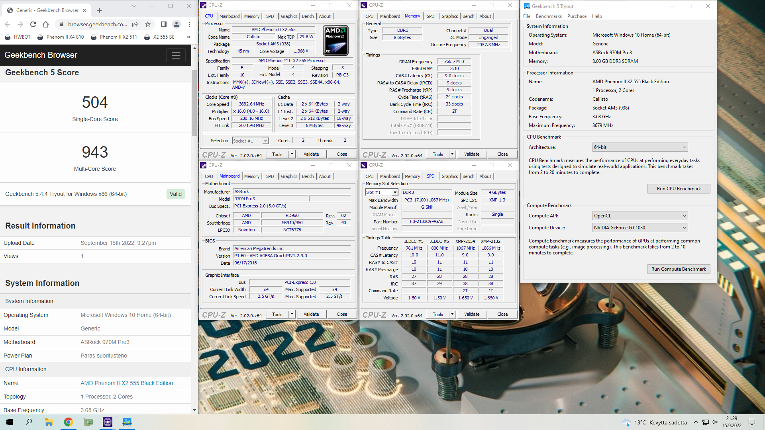
Task: Open the weather widget on the taskbar
Action: (654, 422)
